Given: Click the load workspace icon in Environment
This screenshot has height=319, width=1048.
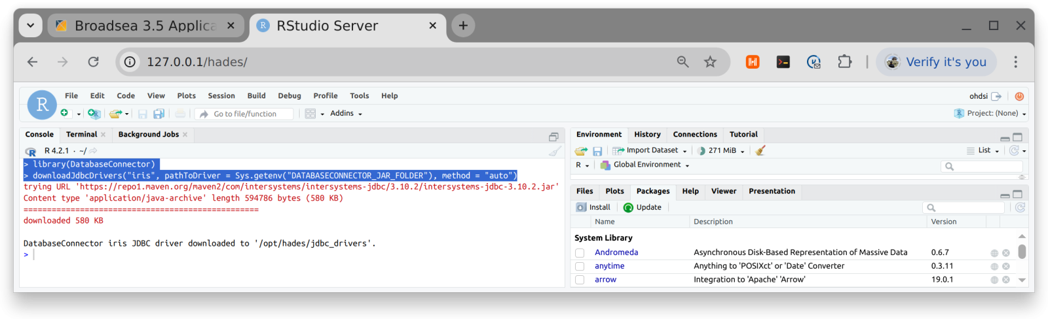Looking at the screenshot, I should click(581, 151).
